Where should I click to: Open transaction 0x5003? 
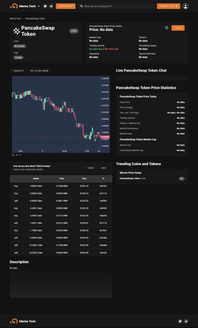click(x=103, y=208)
